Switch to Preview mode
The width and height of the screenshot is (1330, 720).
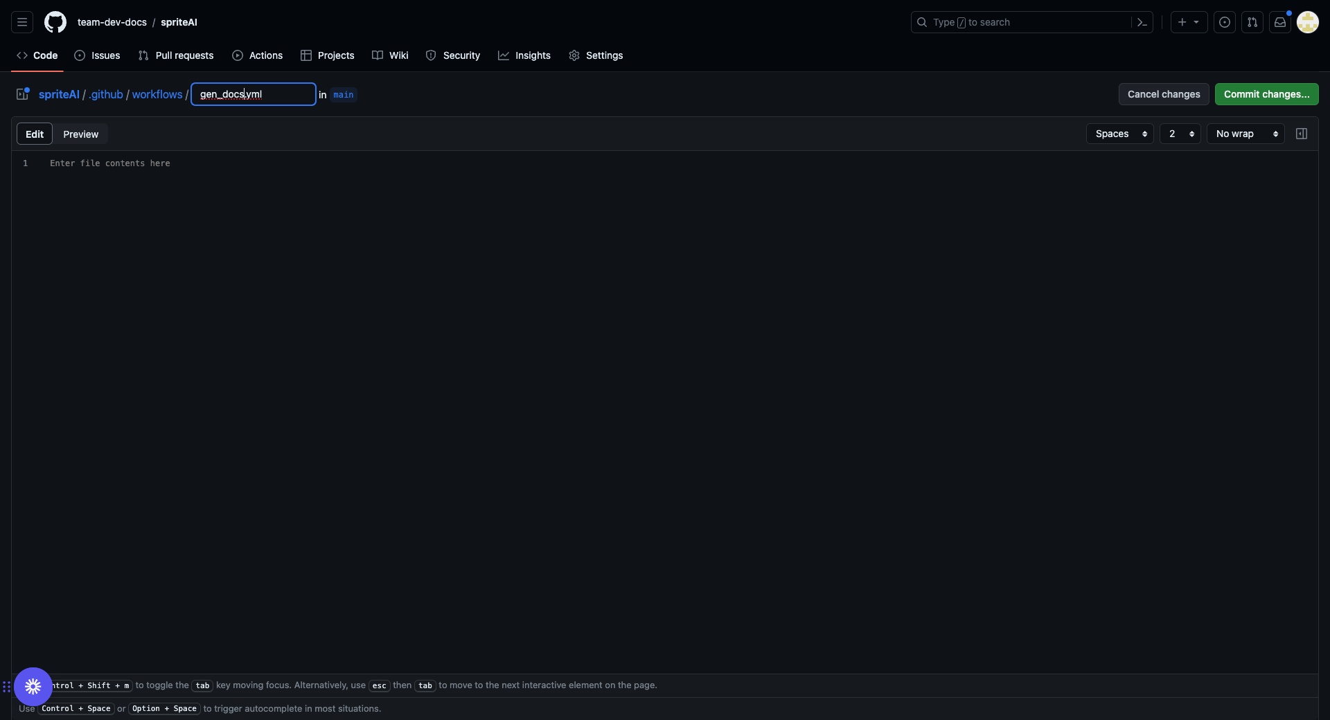click(80, 134)
